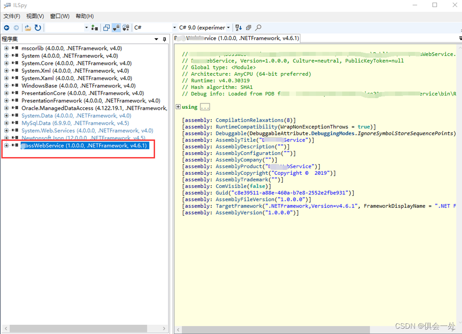Pin the assemblies panel
Image resolution: width=462 pixels, height=334 pixels.
pos(164,39)
